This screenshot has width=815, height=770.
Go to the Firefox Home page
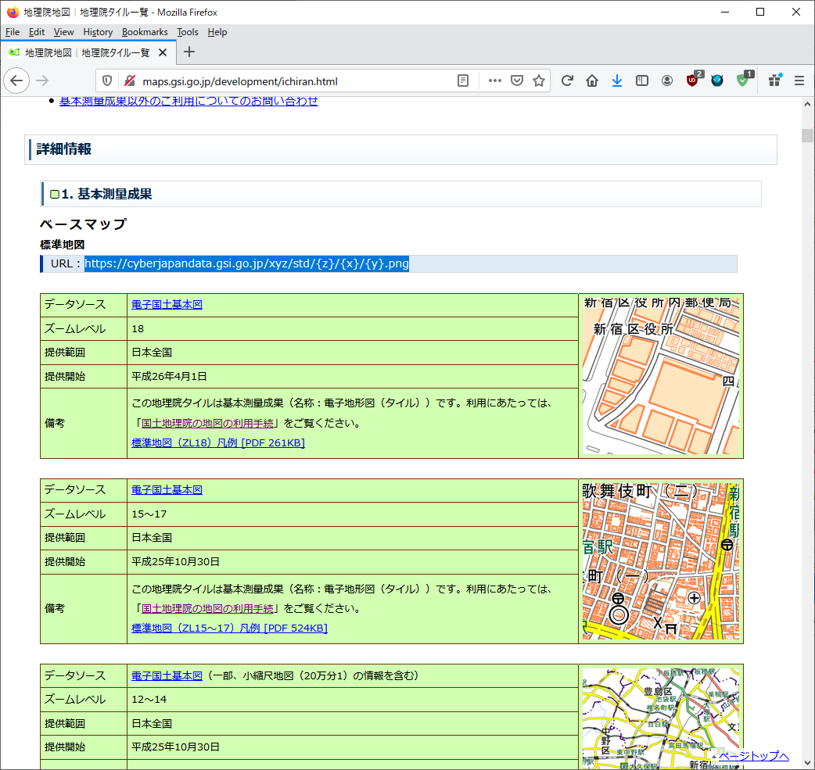592,81
